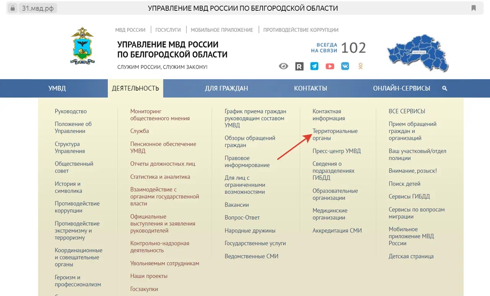Open Ведомственные СМИ link

point(252,256)
